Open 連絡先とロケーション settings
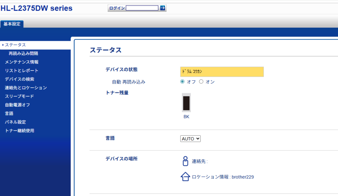This screenshot has height=196, width=338. pos(26,88)
